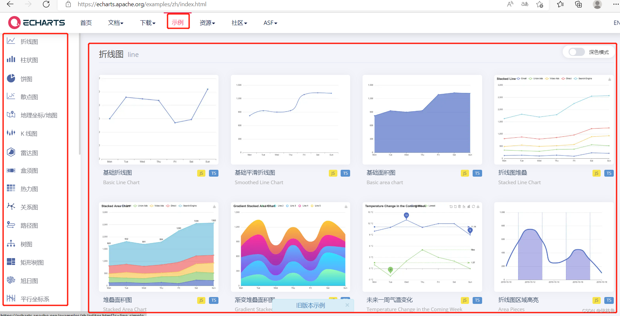The height and width of the screenshot is (316, 620).
Task: Open the Temperature Change chart thumbnail
Action: pyautogui.click(x=422, y=247)
